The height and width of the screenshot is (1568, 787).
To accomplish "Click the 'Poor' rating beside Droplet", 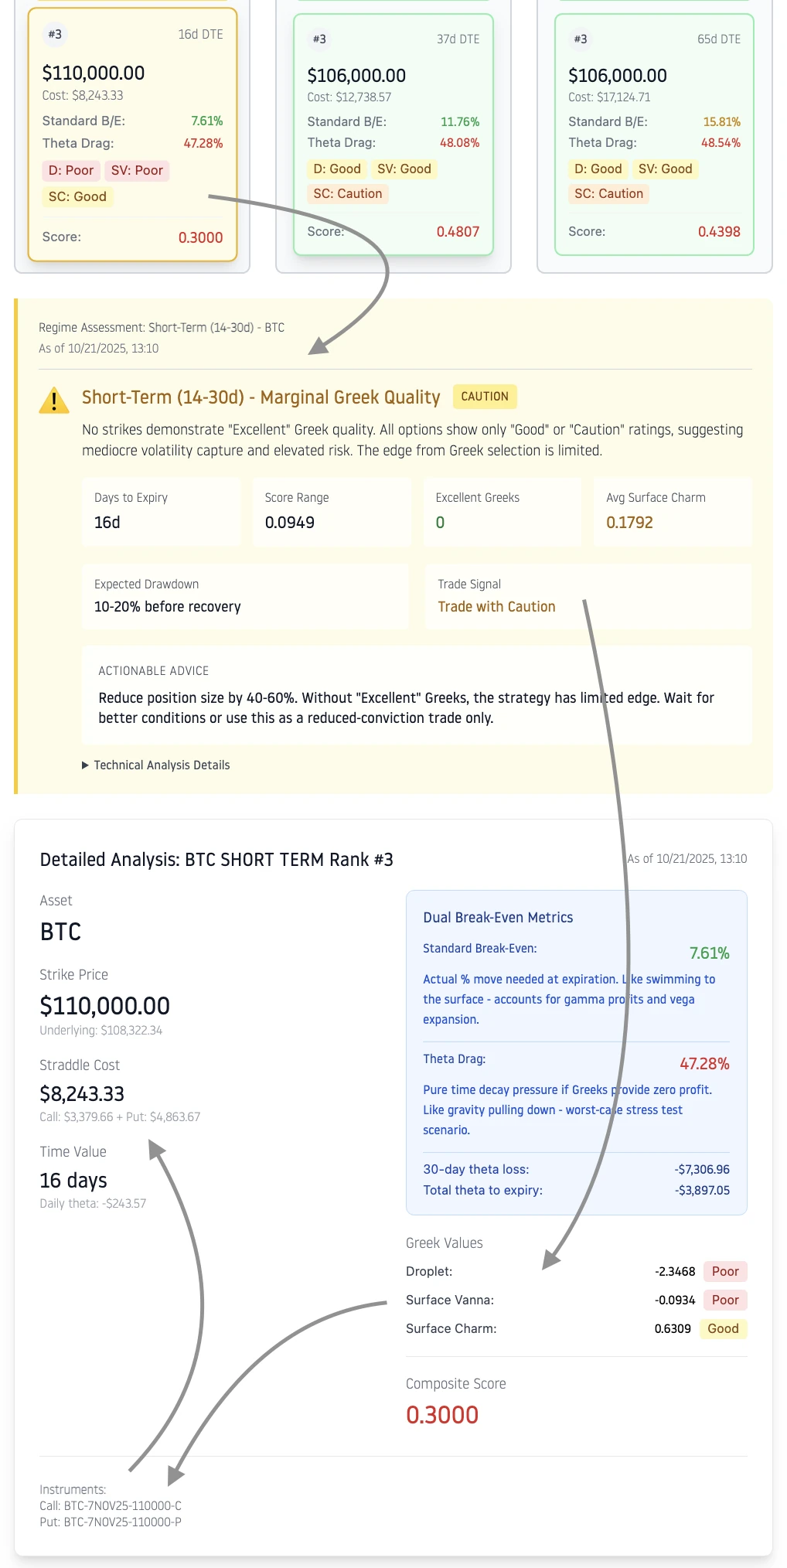I will 724,1271.
